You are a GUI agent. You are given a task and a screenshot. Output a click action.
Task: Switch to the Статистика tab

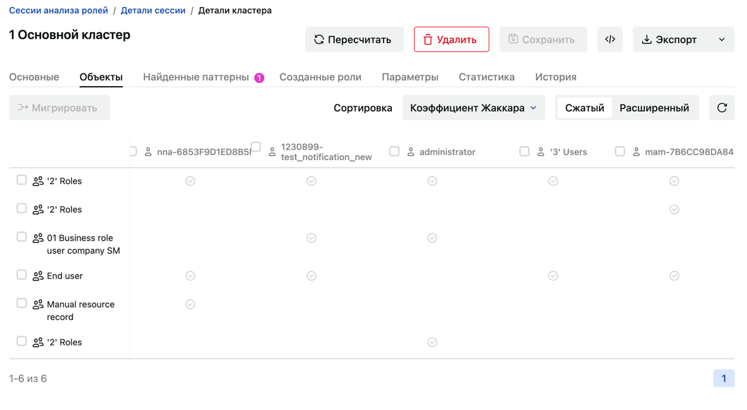tap(486, 77)
